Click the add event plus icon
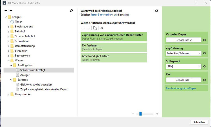The image size is (211, 127). pyautogui.click(x=6, y=11)
